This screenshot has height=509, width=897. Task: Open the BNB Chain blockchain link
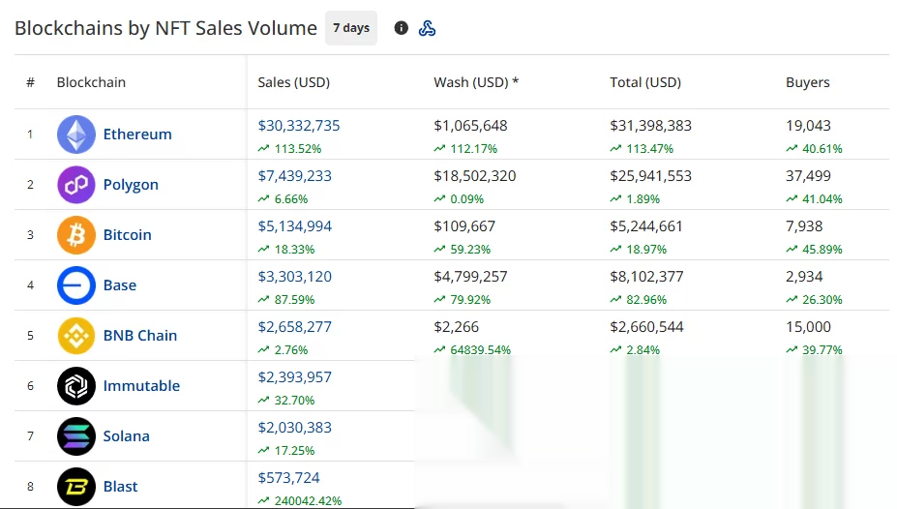coord(140,336)
